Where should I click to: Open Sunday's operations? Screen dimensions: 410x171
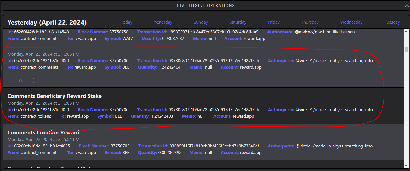coord(201,22)
